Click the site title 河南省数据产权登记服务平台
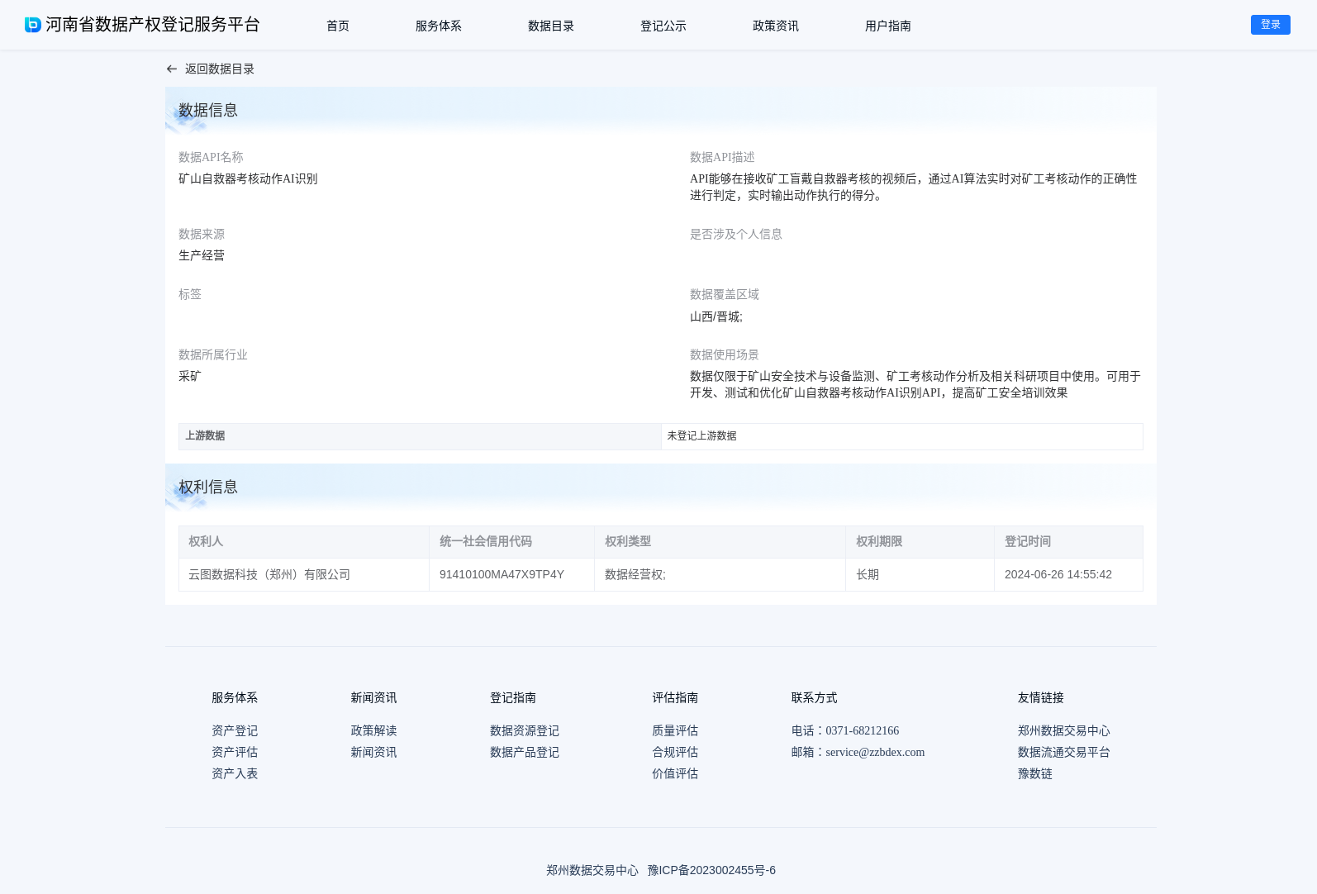1317x894 pixels. tap(153, 25)
